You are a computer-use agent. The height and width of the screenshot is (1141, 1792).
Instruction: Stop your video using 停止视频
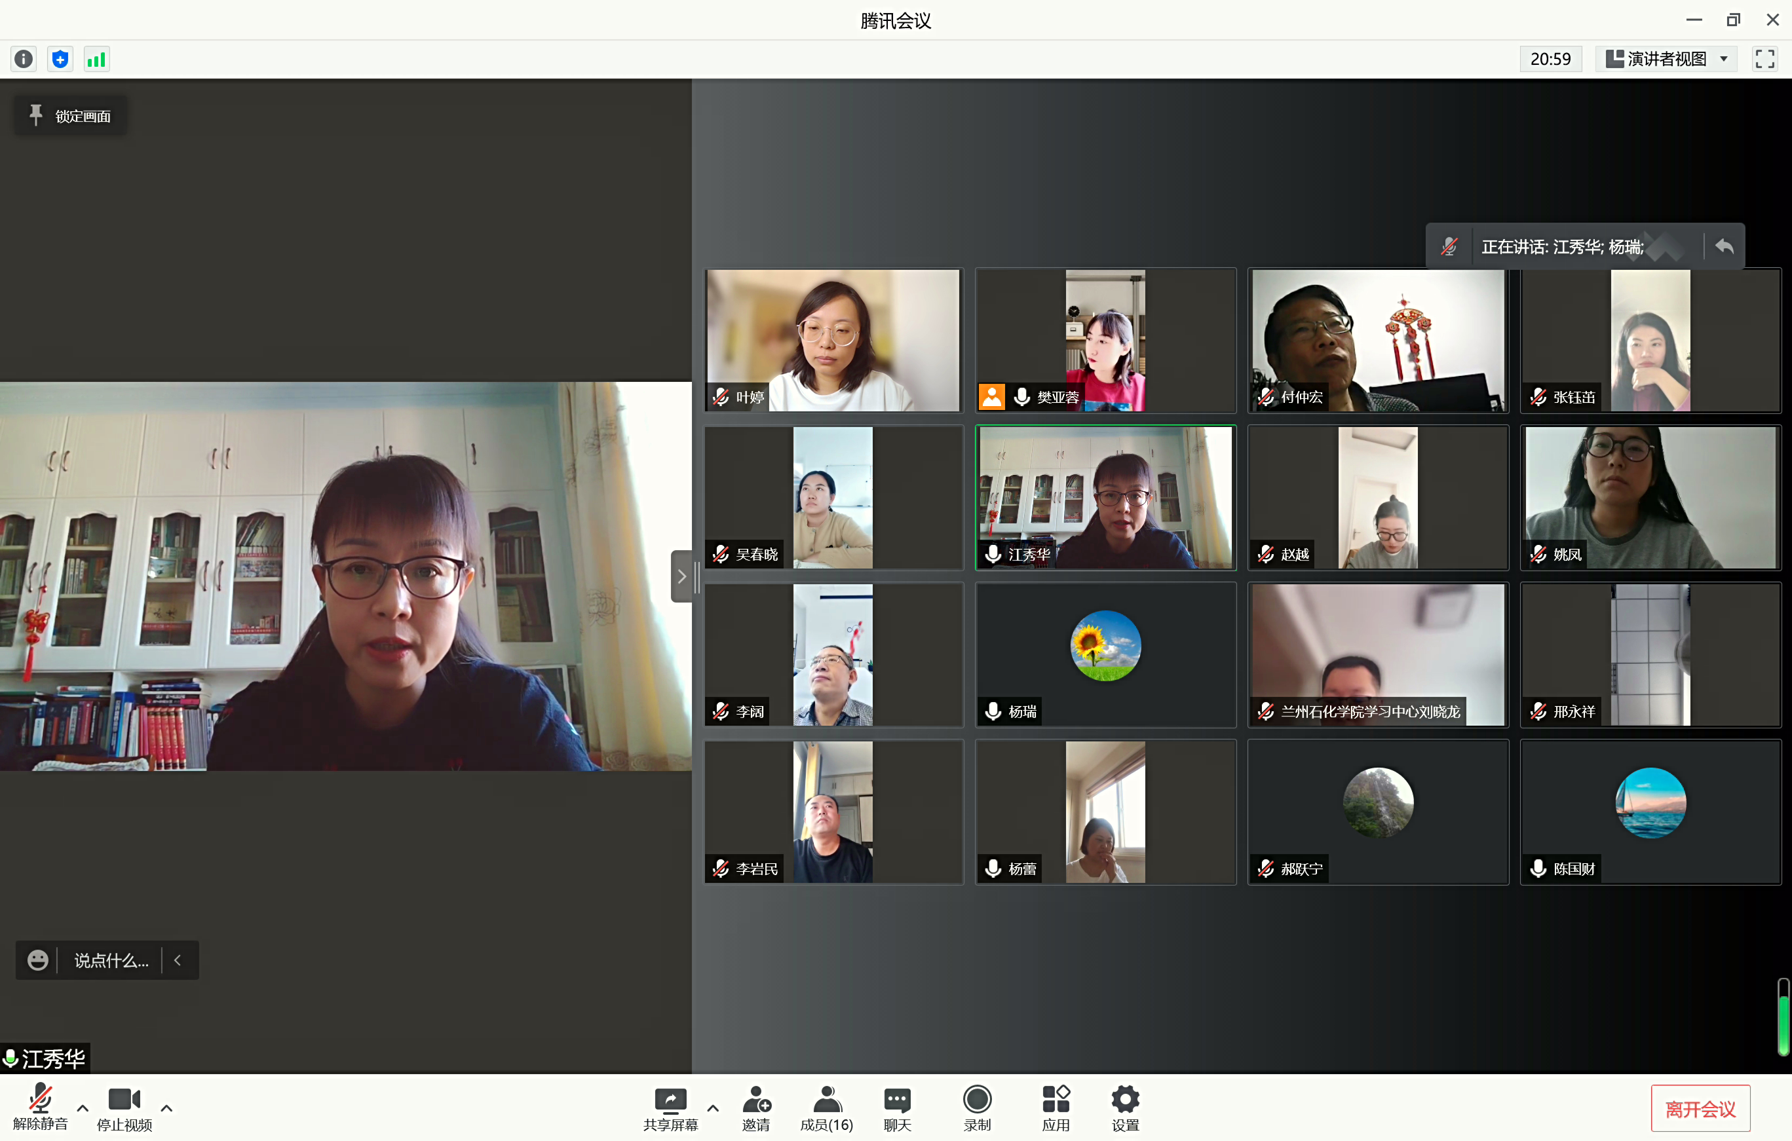point(124,1108)
